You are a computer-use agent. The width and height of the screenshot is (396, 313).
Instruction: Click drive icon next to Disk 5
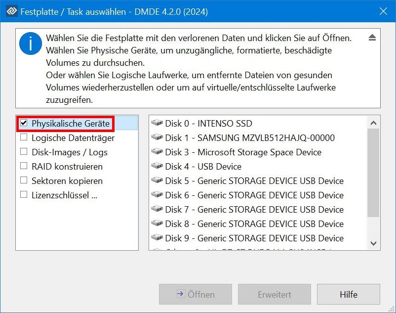pos(157,180)
